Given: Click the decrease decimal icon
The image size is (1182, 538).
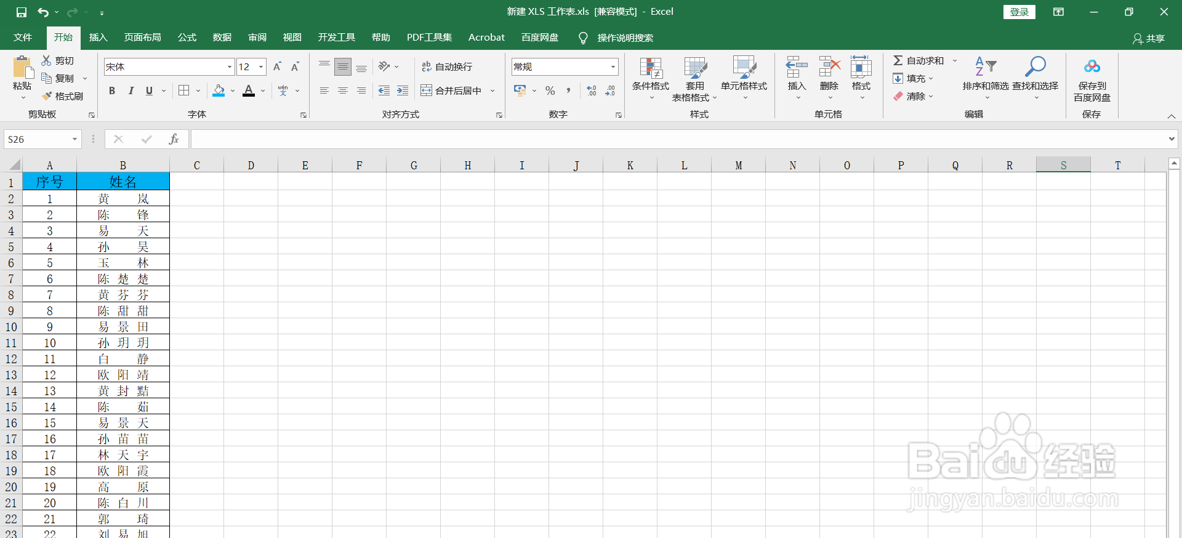Looking at the screenshot, I should (x=609, y=90).
